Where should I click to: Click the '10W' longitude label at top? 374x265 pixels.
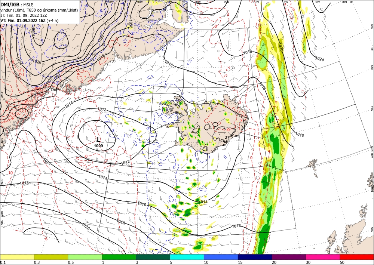click(x=256, y=2)
